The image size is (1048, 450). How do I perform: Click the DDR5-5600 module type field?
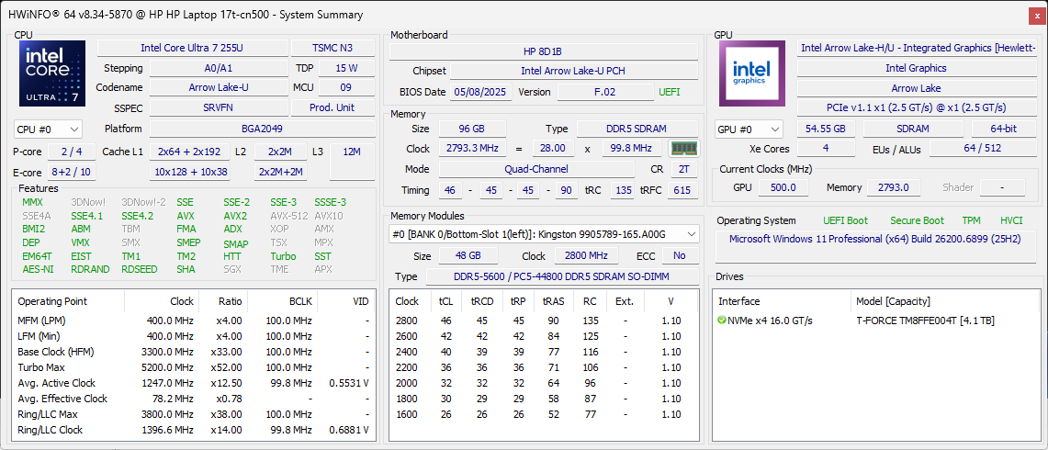point(561,276)
